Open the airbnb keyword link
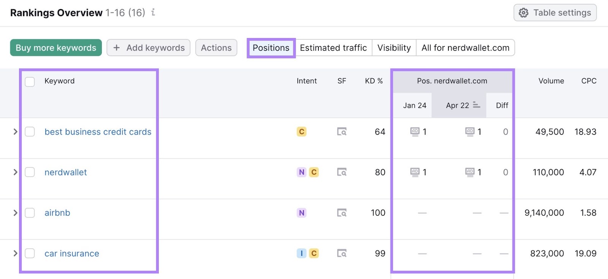The width and height of the screenshot is (608, 279). click(57, 213)
